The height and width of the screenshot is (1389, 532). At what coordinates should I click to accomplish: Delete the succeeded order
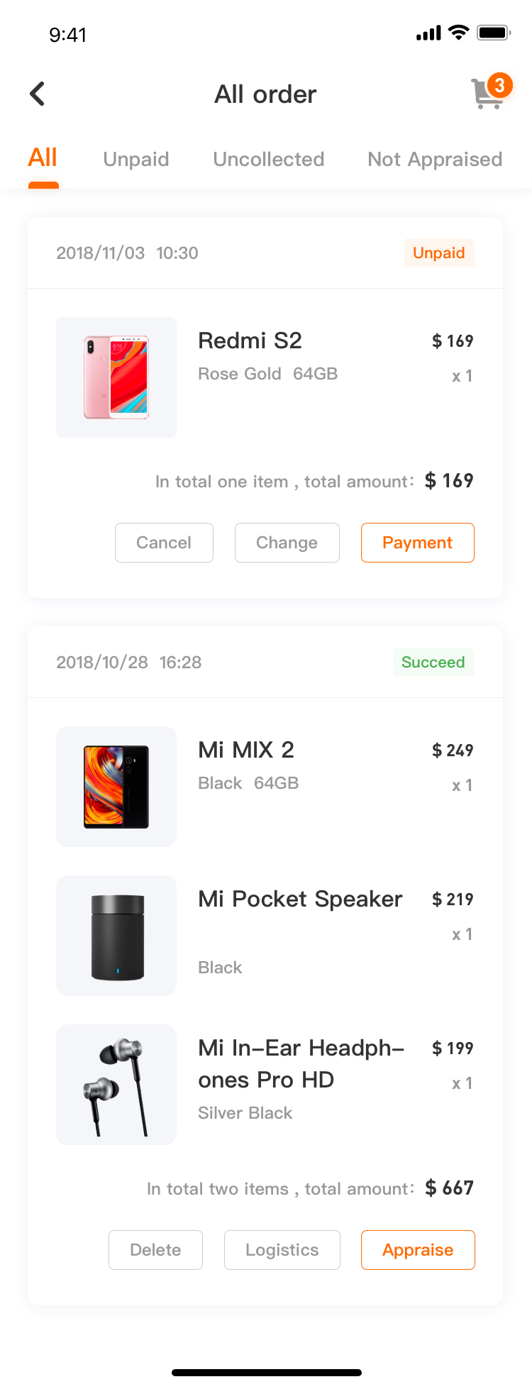click(155, 1250)
